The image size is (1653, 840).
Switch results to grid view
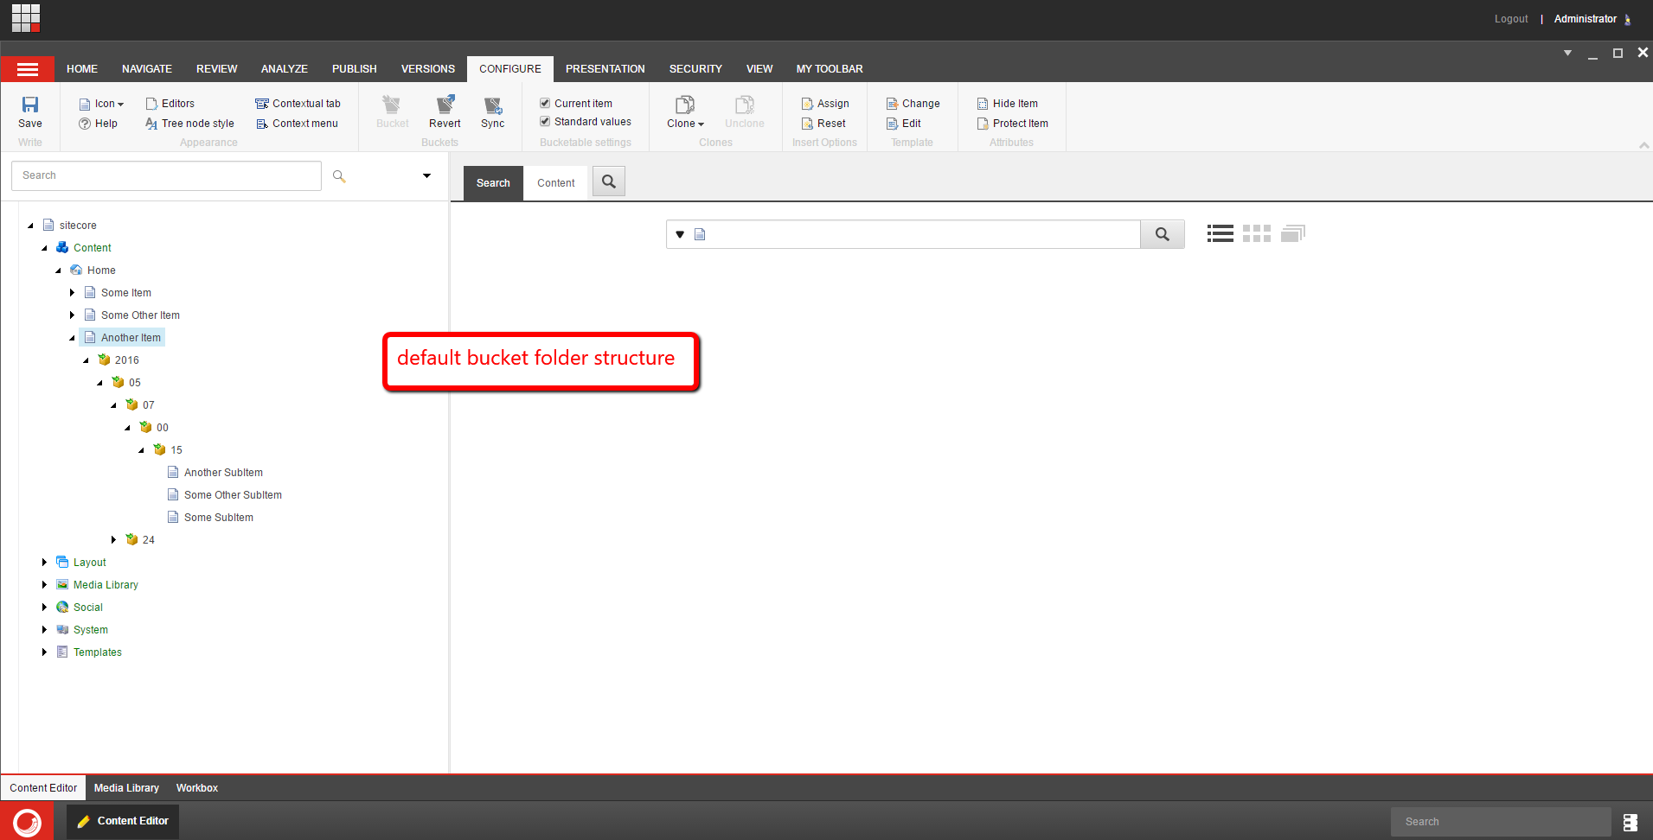[1256, 233]
